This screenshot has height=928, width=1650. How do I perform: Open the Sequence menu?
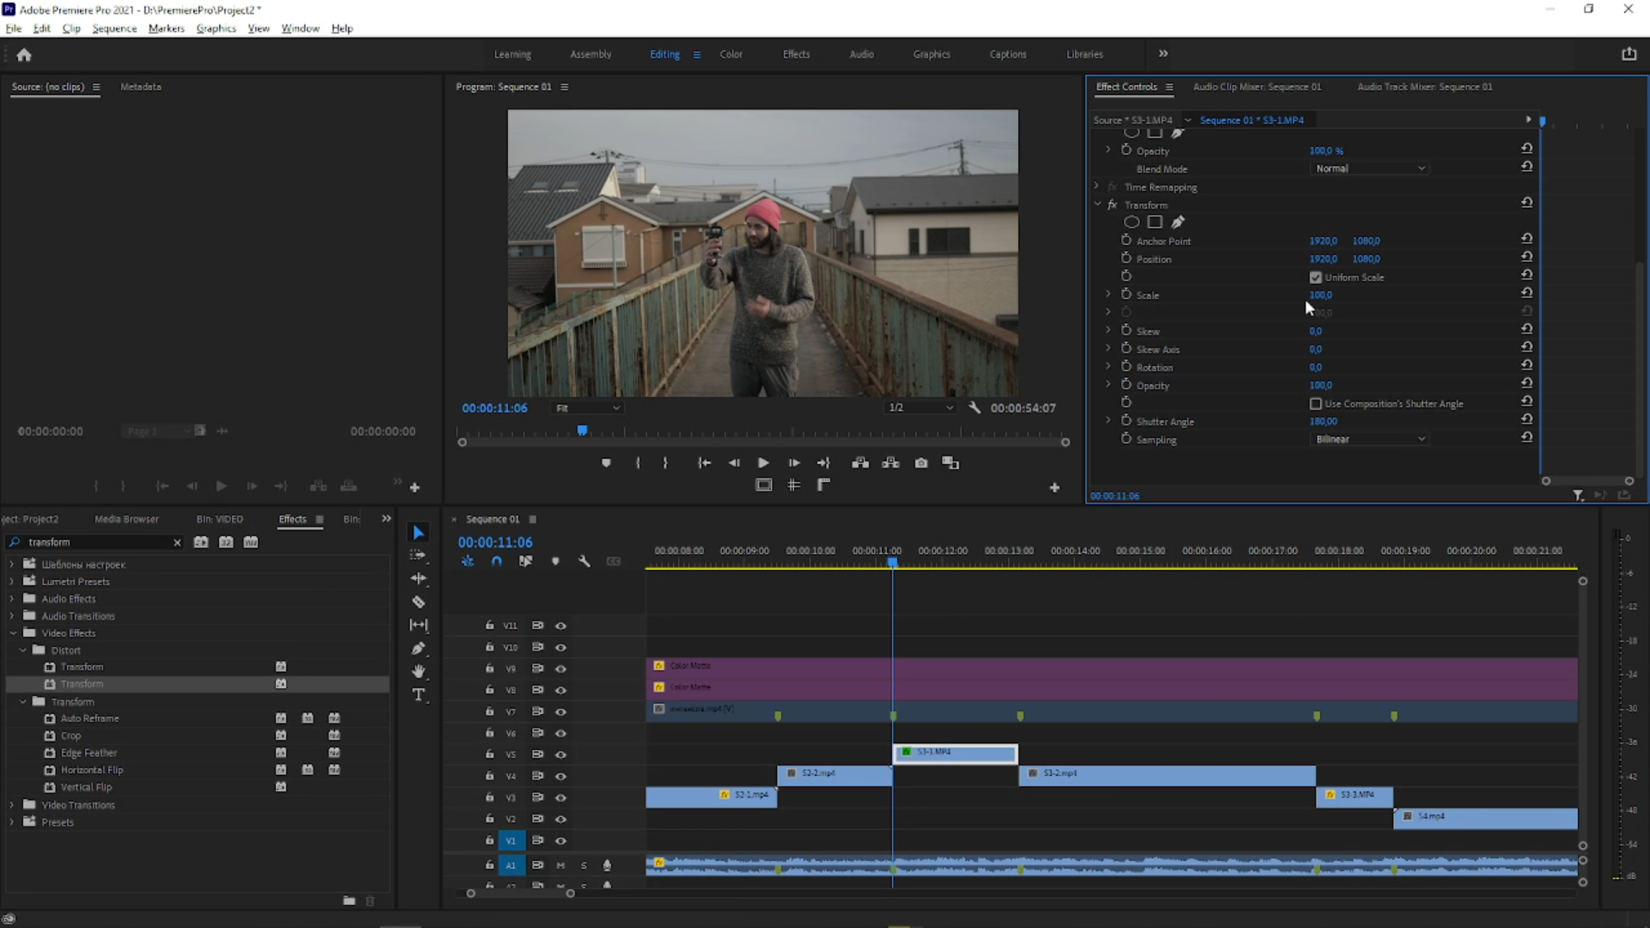click(x=114, y=28)
